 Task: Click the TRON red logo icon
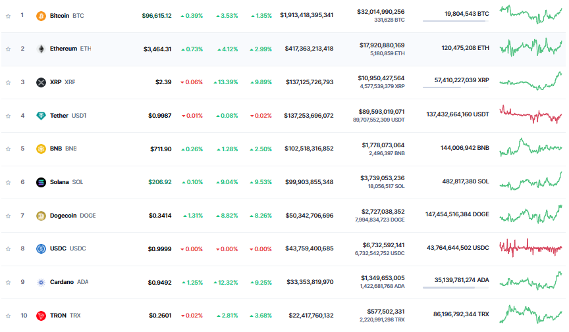pyautogui.click(x=41, y=316)
